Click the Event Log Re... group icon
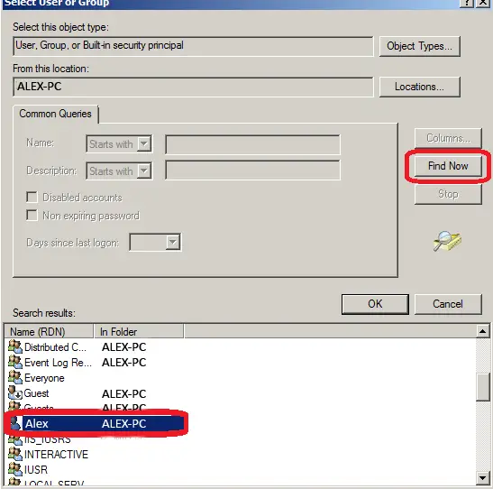This screenshot has width=493, height=489. click(x=15, y=362)
